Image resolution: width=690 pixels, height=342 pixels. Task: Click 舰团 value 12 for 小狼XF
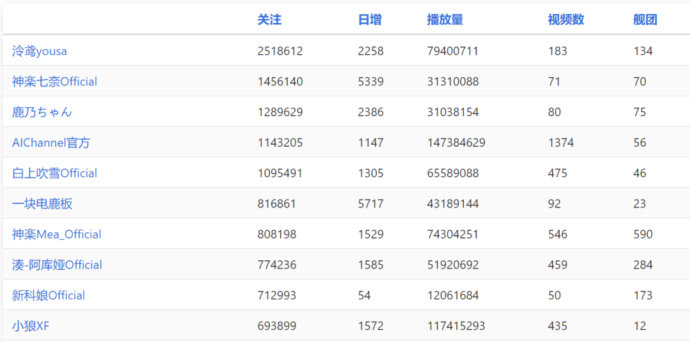click(x=640, y=326)
